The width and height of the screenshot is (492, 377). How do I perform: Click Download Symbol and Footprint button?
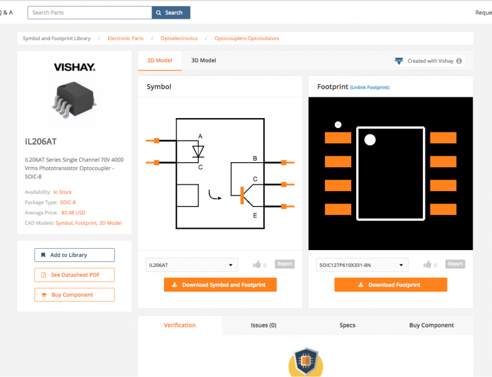221,285
